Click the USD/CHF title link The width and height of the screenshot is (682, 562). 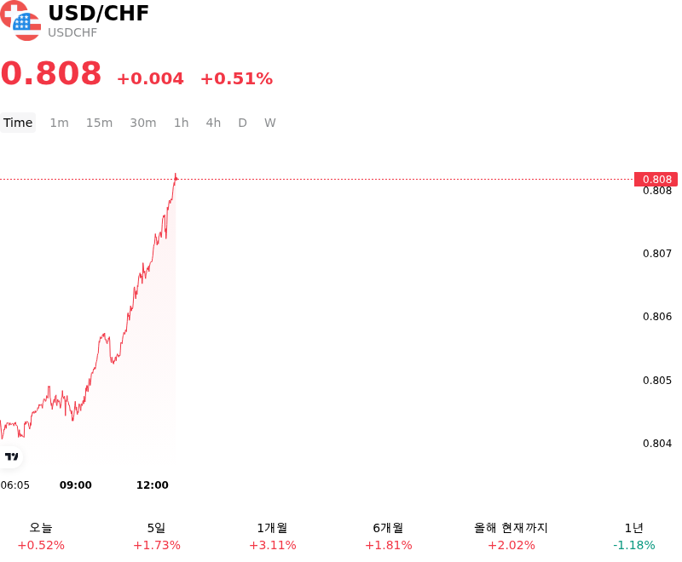coord(98,14)
